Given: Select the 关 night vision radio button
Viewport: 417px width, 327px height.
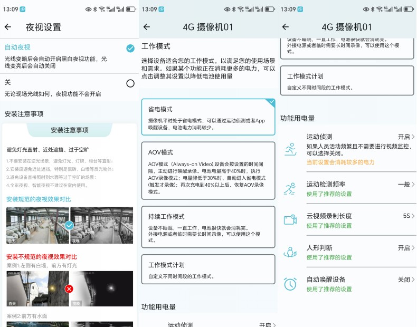Looking at the screenshot, I should [x=130, y=83].
